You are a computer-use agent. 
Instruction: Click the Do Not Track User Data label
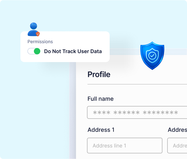click(73, 51)
